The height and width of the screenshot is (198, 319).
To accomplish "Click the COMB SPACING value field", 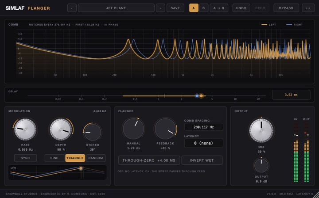I will [x=204, y=127].
